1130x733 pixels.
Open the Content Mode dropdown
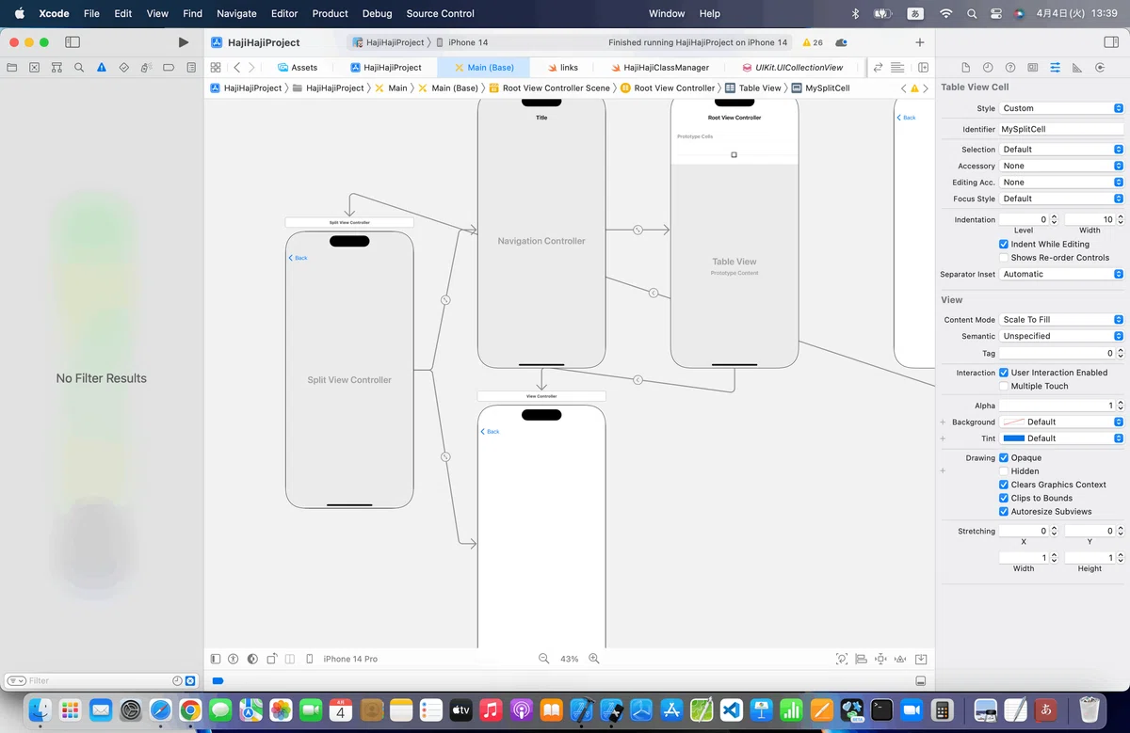coord(1061,320)
